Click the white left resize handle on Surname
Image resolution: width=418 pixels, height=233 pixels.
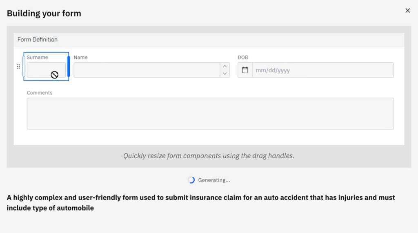pyautogui.click(x=24, y=67)
